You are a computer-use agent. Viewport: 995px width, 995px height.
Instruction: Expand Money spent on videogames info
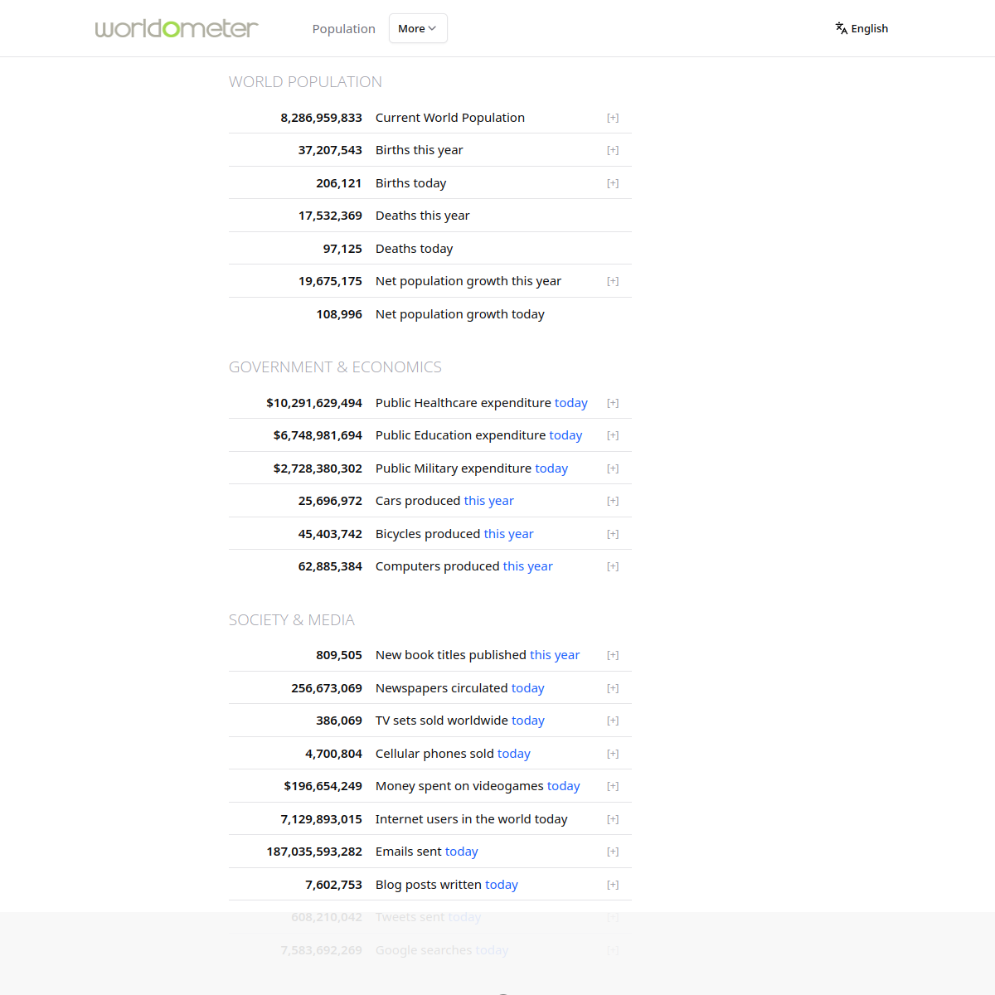pos(613,786)
